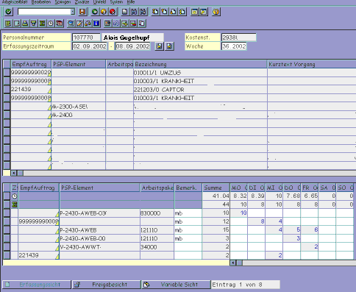Open value help triangle in 221439 worklist cell
356x292 pixels.
(49, 91)
